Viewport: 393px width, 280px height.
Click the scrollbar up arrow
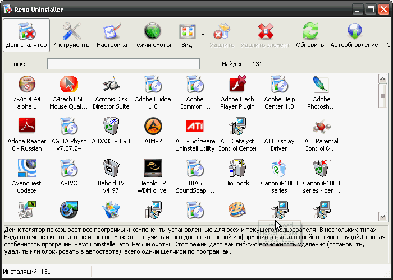coord(383,79)
